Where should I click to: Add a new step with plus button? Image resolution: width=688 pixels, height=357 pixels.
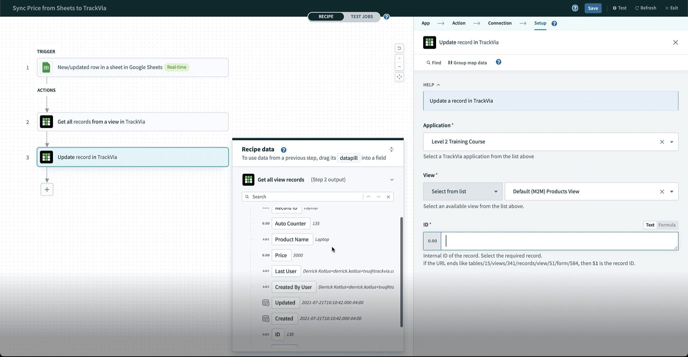pyautogui.click(x=47, y=189)
